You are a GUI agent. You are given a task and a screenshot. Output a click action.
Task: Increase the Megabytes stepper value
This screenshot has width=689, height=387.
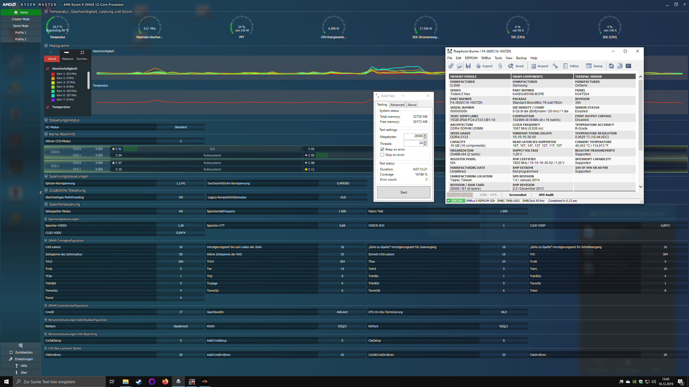point(425,135)
